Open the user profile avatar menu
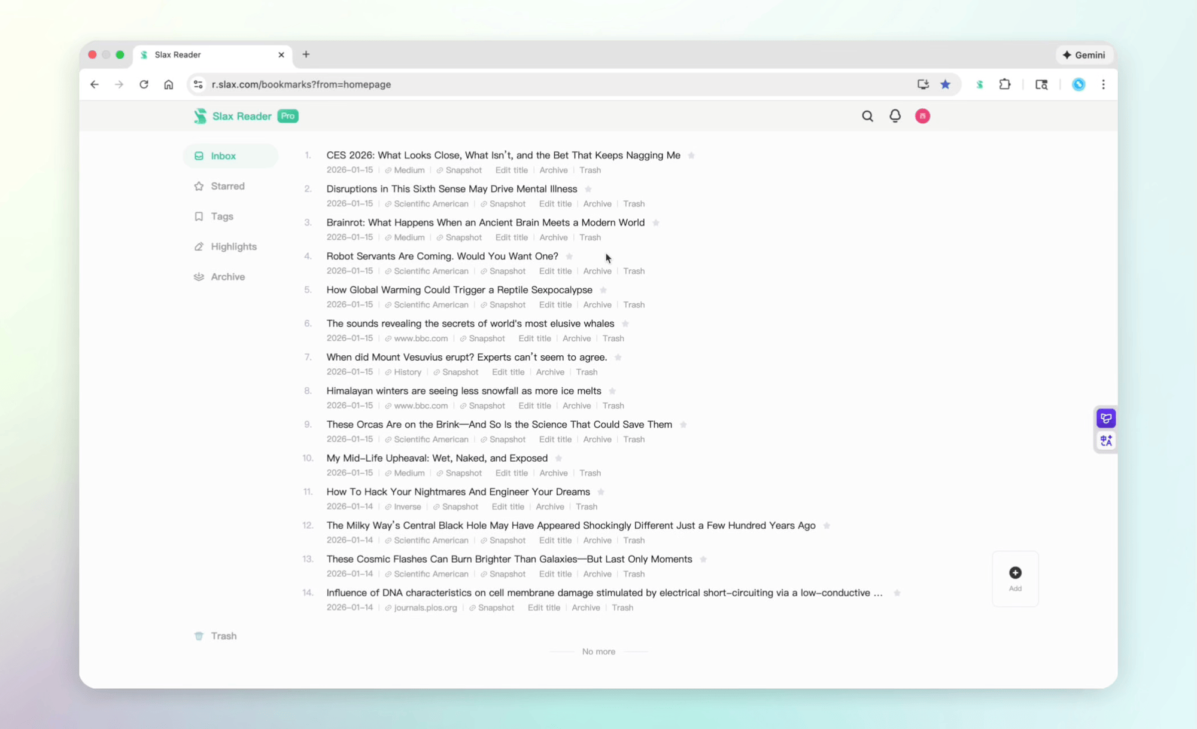 coord(922,115)
